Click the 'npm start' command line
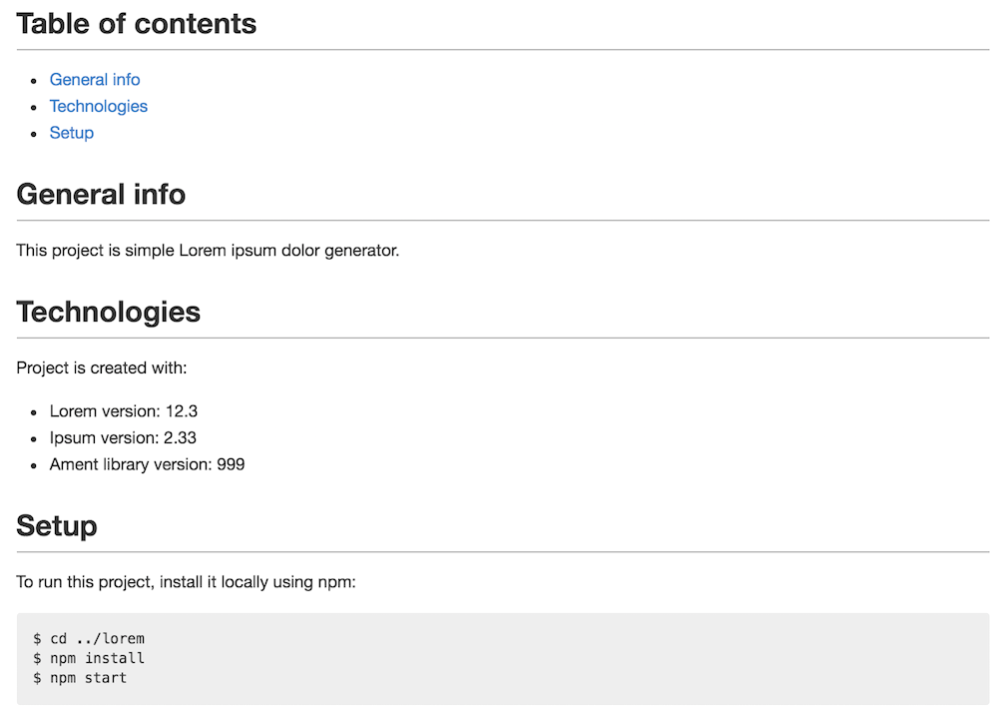This screenshot has width=998, height=722. 80,678
